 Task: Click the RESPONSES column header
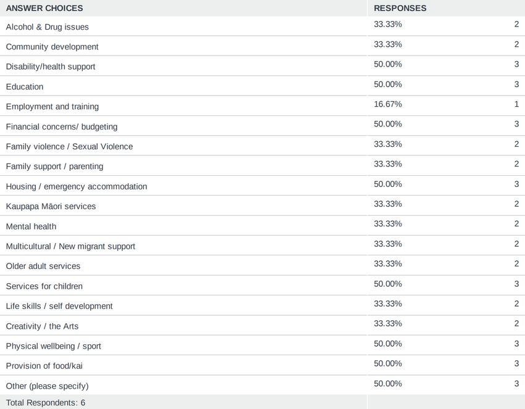400,8
